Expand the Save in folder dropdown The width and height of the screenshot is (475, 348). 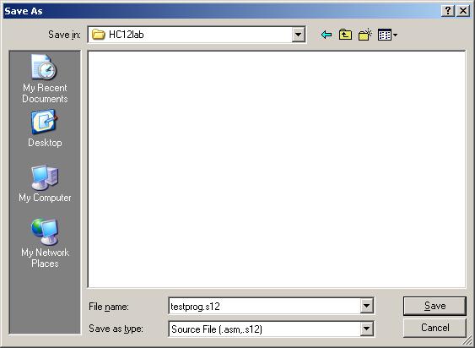pyautogui.click(x=298, y=35)
